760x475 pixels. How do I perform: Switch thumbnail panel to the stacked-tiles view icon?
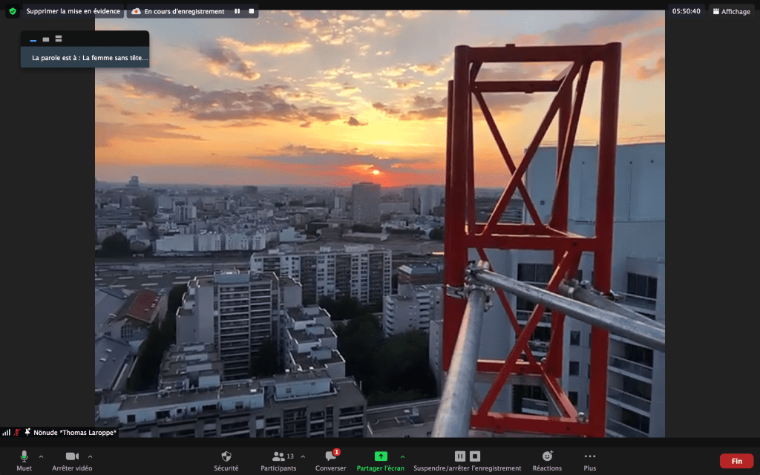[59, 39]
